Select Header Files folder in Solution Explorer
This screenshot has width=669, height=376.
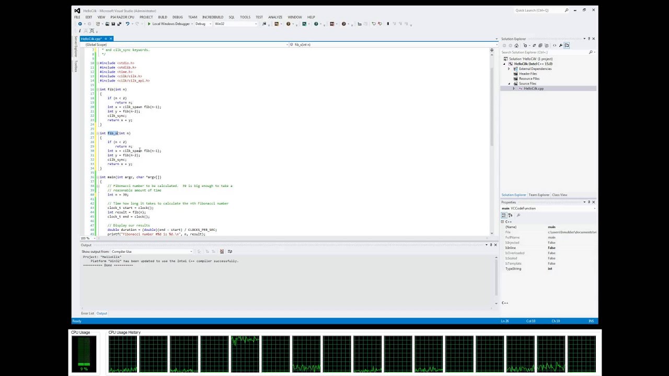click(x=528, y=74)
